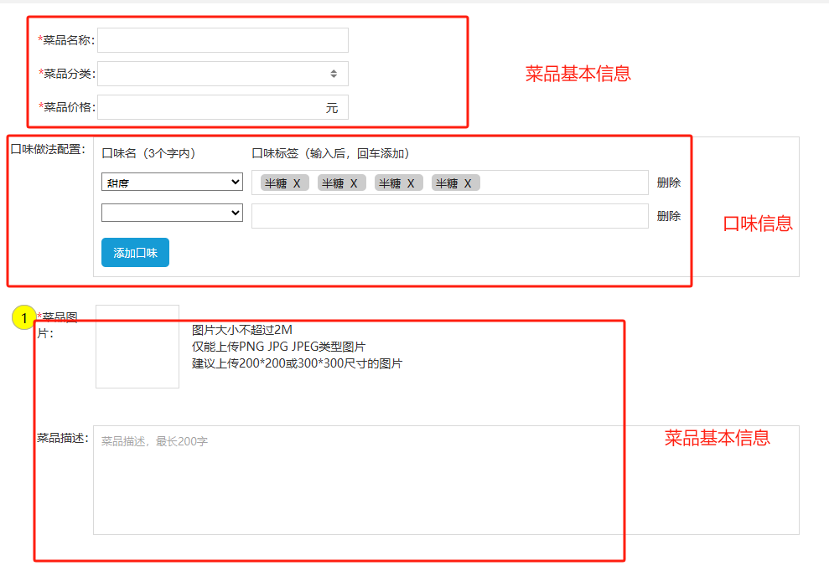This screenshot has width=829, height=571.
Task: Click the 菜品名称 field label
Action: 68,40
